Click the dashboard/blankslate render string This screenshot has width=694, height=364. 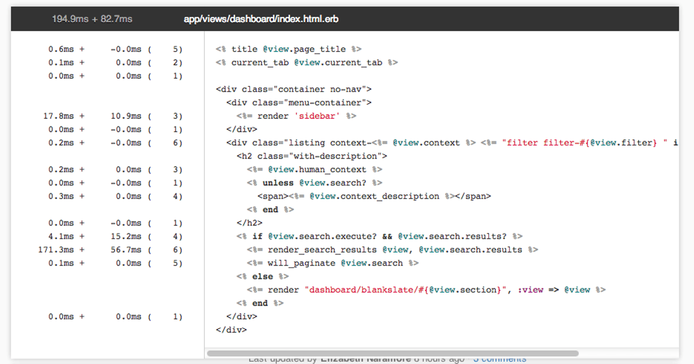[405, 290]
